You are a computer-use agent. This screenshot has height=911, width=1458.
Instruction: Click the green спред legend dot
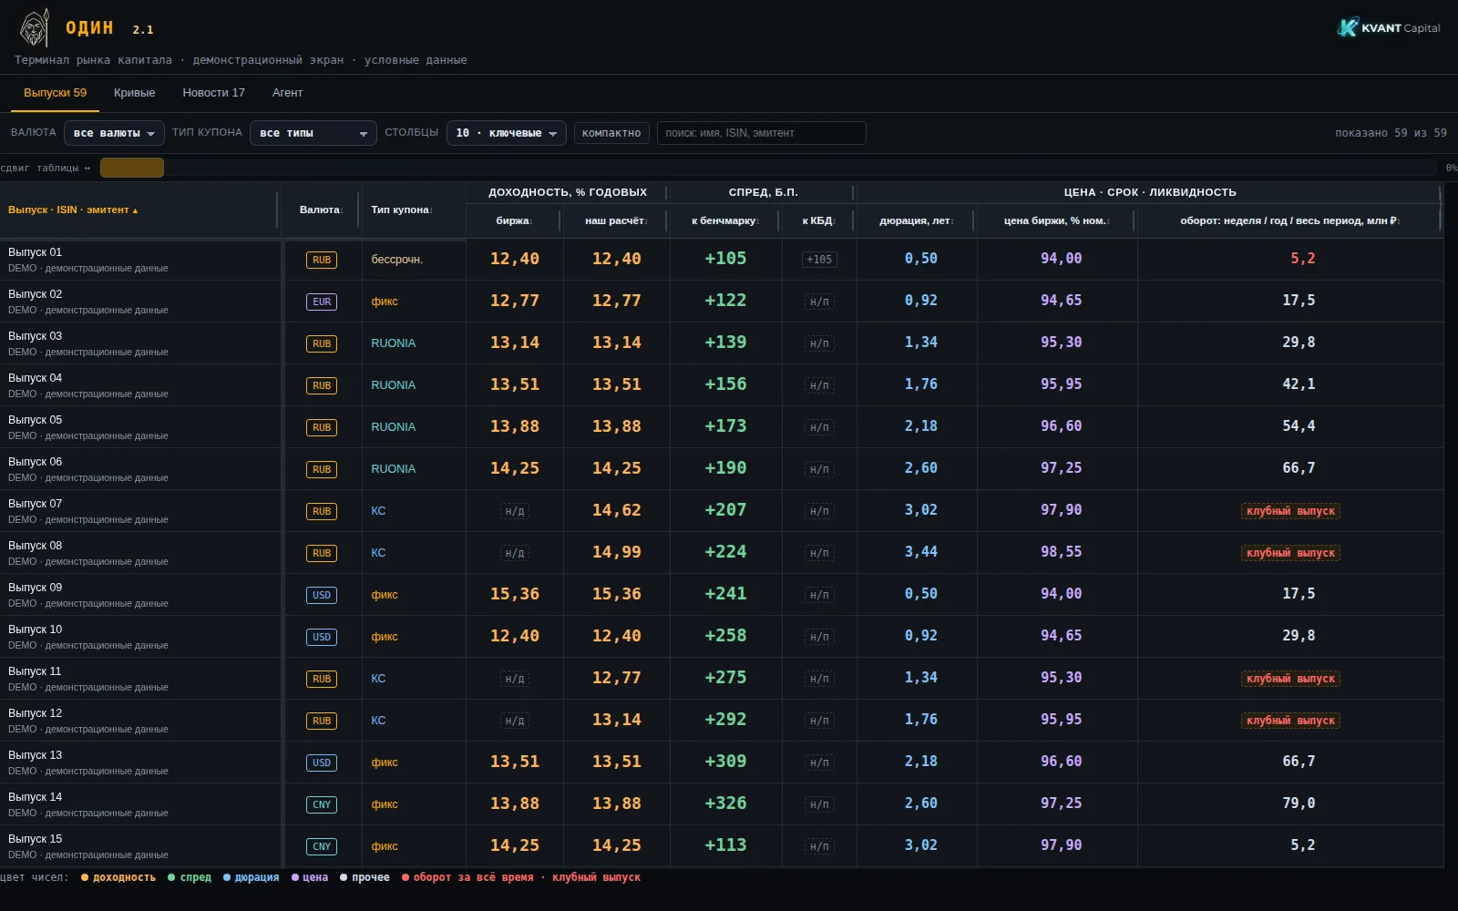click(x=171, y=878)
